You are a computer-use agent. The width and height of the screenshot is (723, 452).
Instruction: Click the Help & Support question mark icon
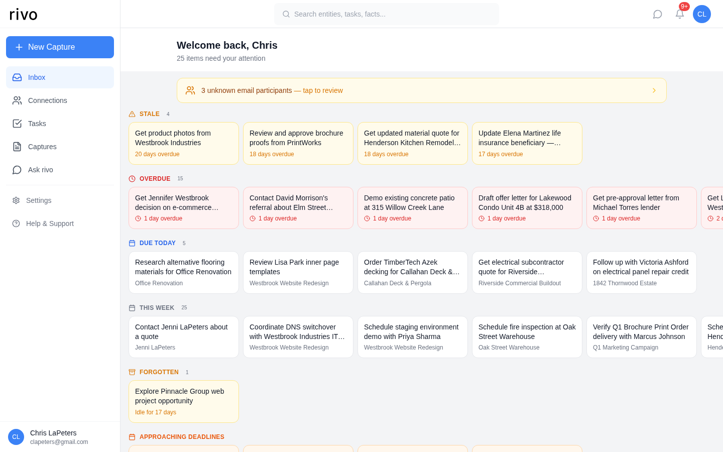[x=16, y=223]
